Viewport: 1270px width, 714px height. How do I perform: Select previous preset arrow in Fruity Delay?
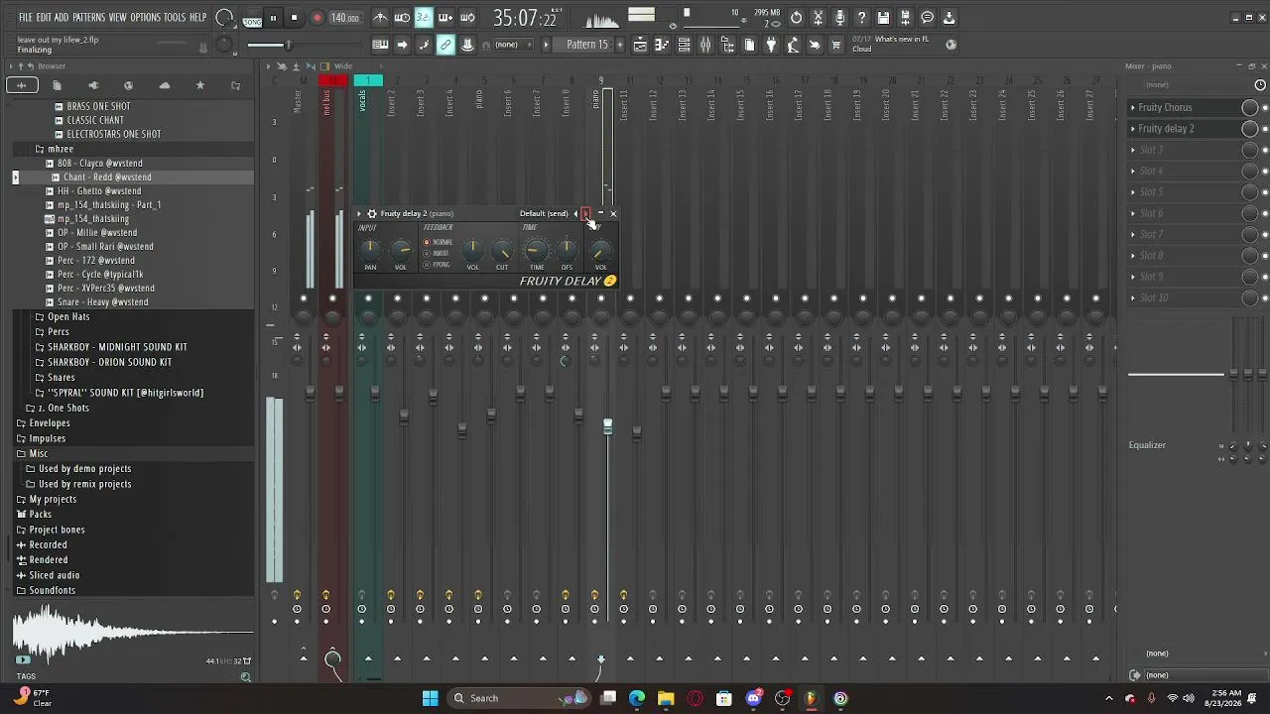[x=575, y=213]
